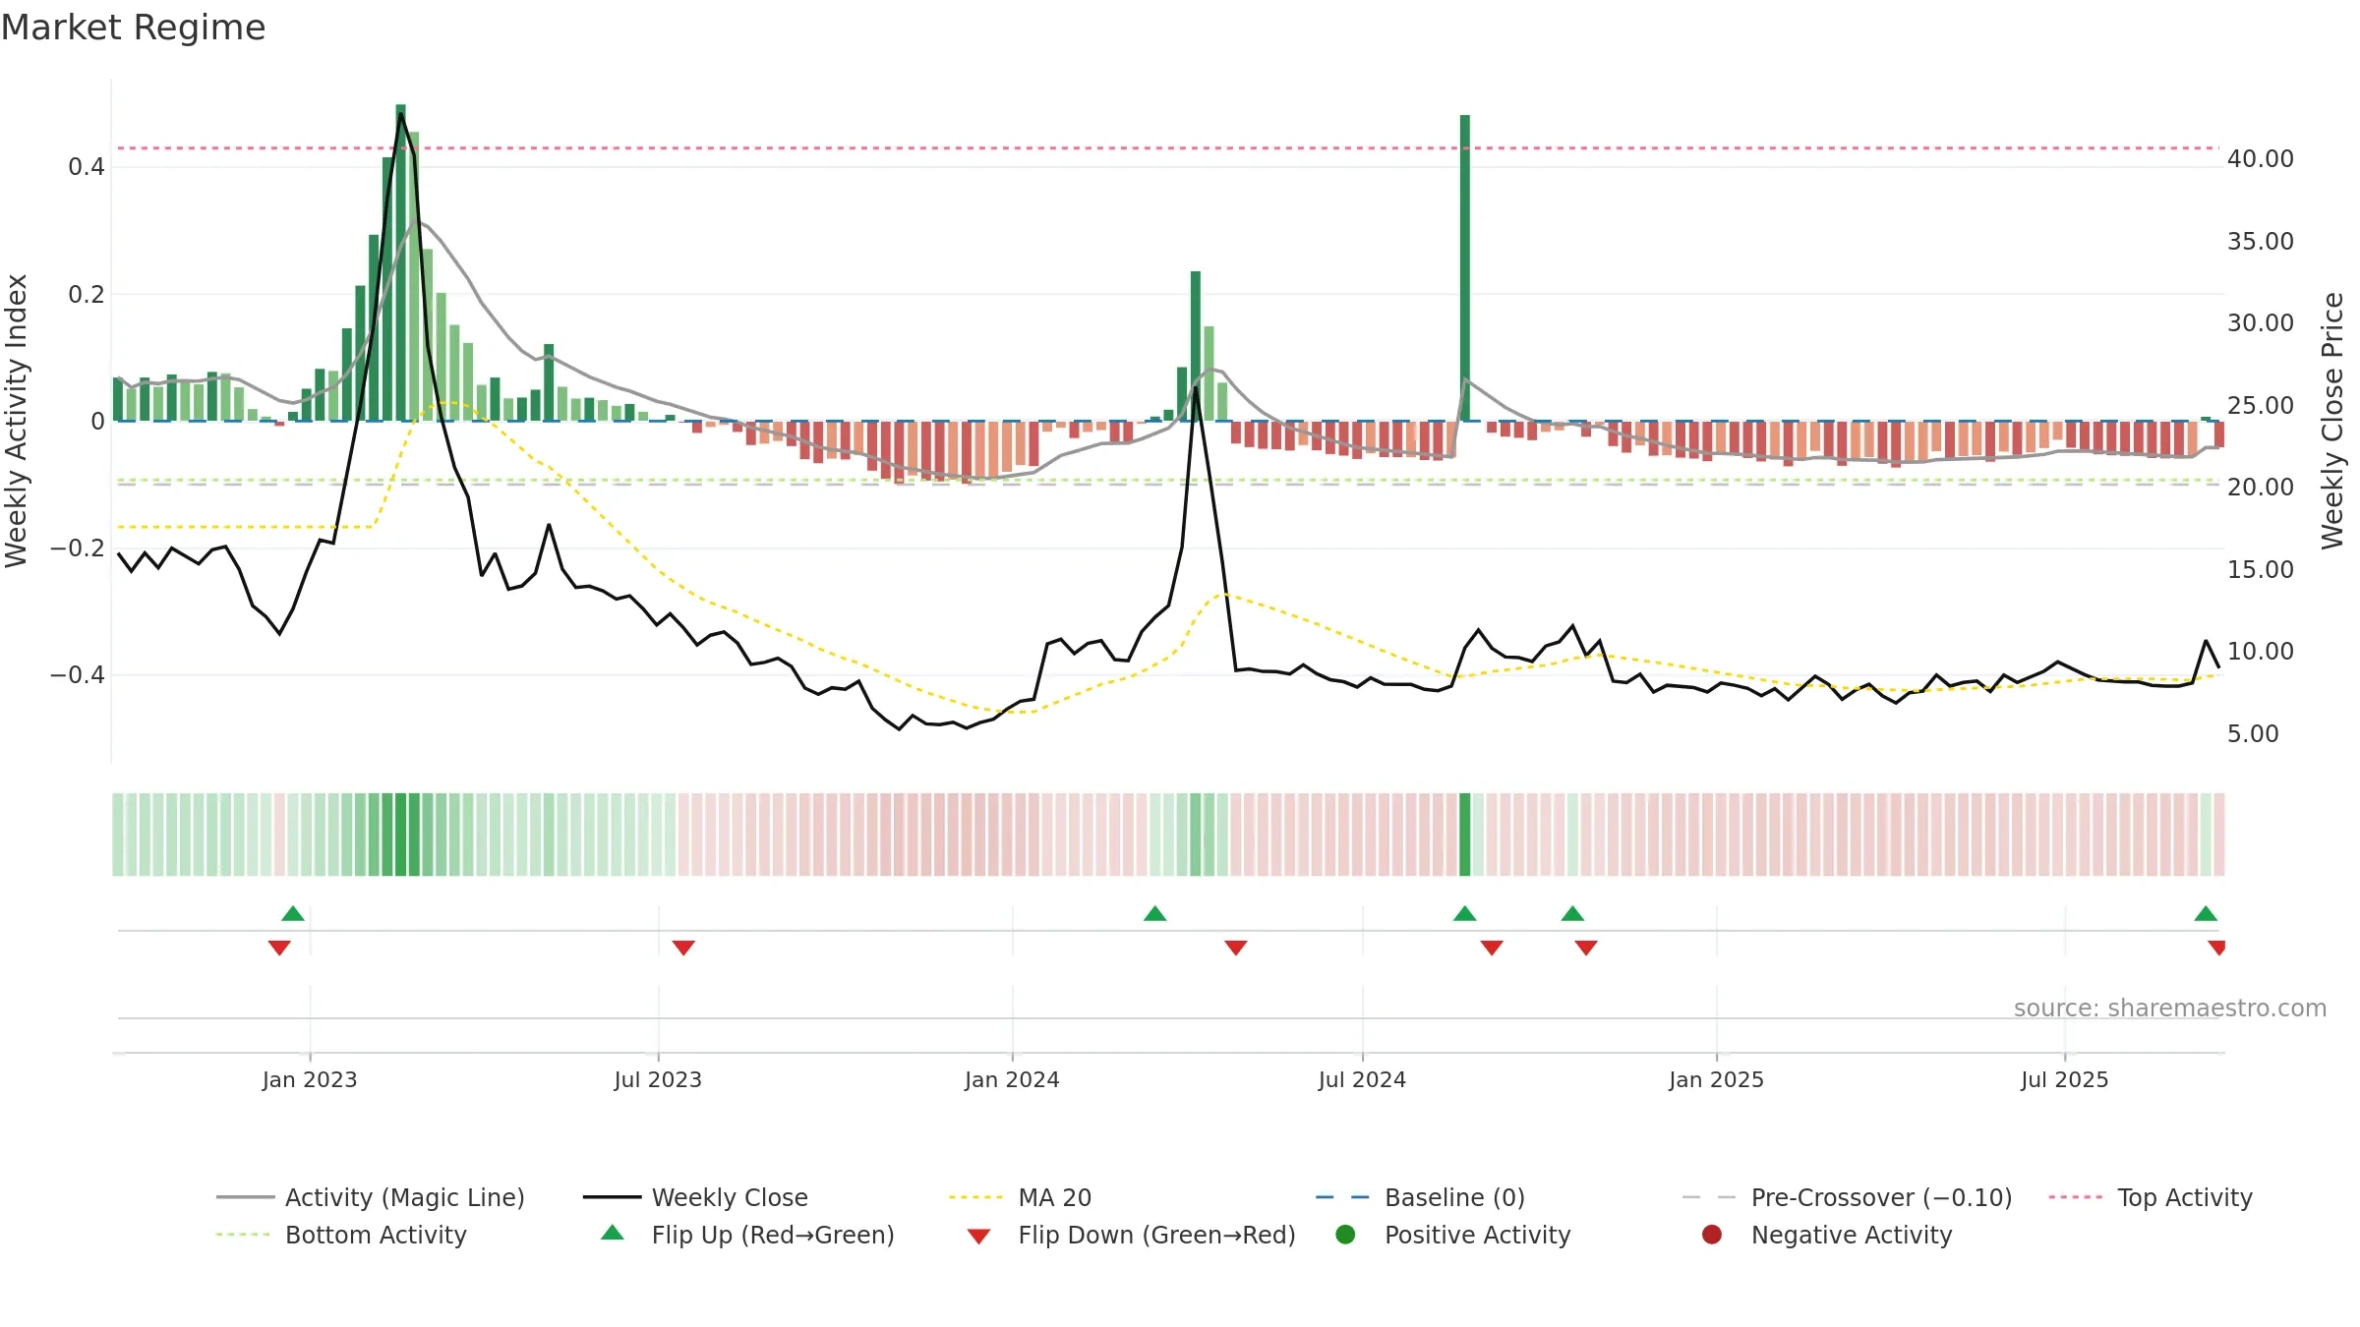
Task: Click the darkest green regime strip cell in early 2023
Action: (400, 835)
